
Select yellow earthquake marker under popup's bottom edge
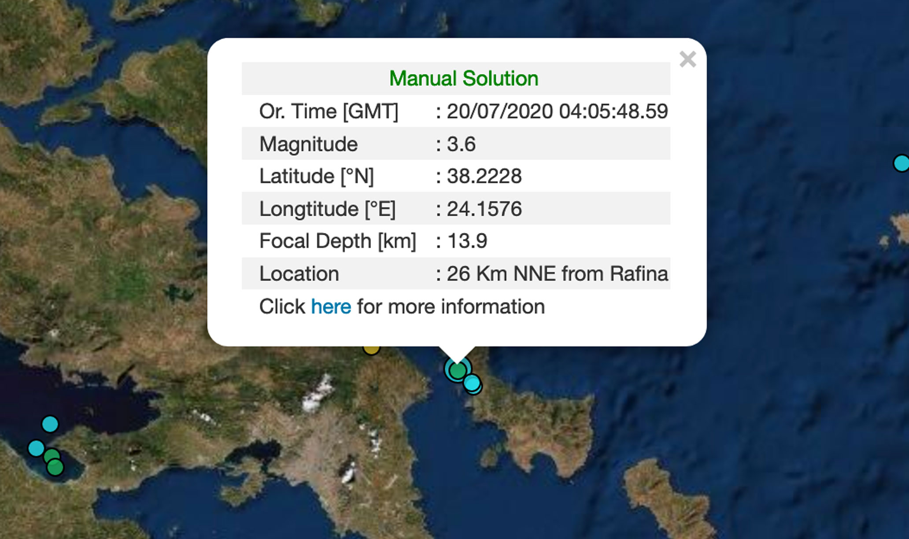tap(371, 350)
